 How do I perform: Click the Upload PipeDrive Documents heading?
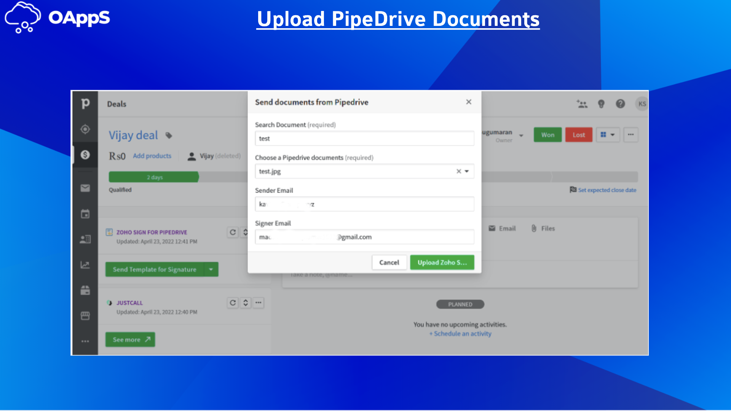(x=398, y=19)
